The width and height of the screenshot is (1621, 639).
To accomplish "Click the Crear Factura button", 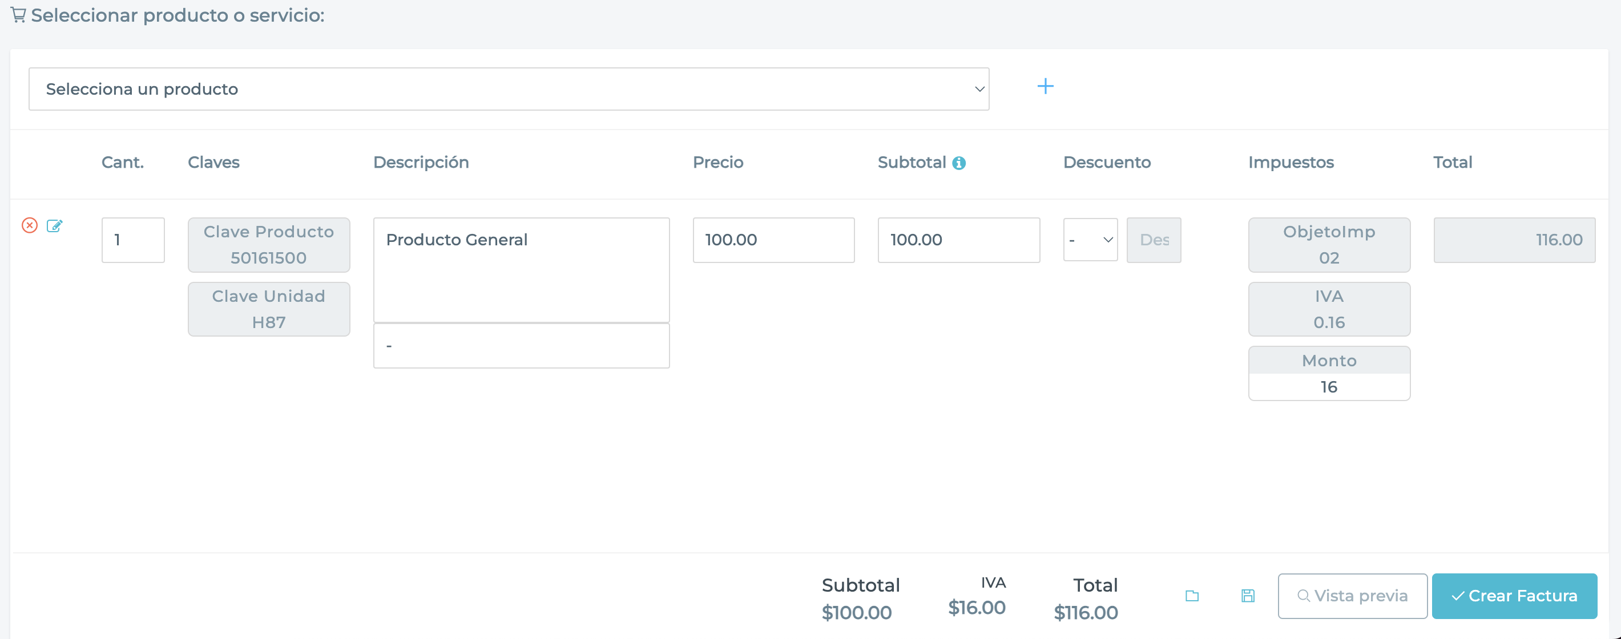I will tap(1514, 596).
